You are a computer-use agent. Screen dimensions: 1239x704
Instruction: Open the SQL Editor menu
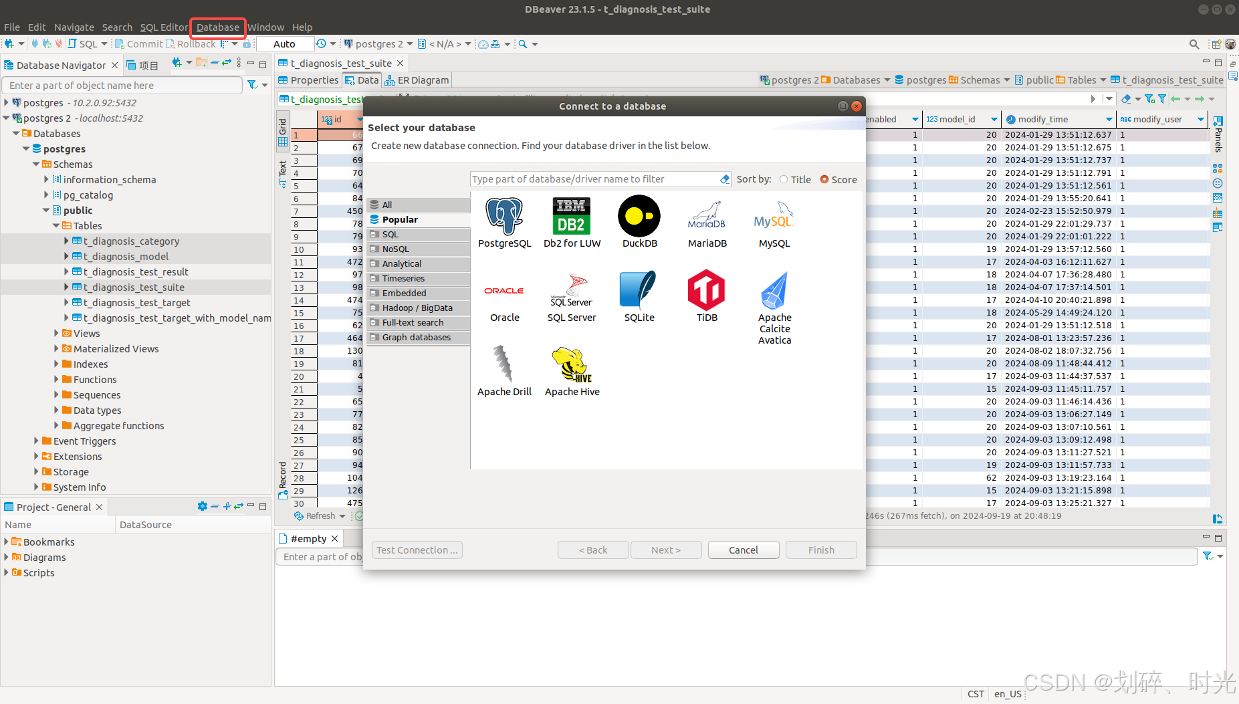[164, 27]
